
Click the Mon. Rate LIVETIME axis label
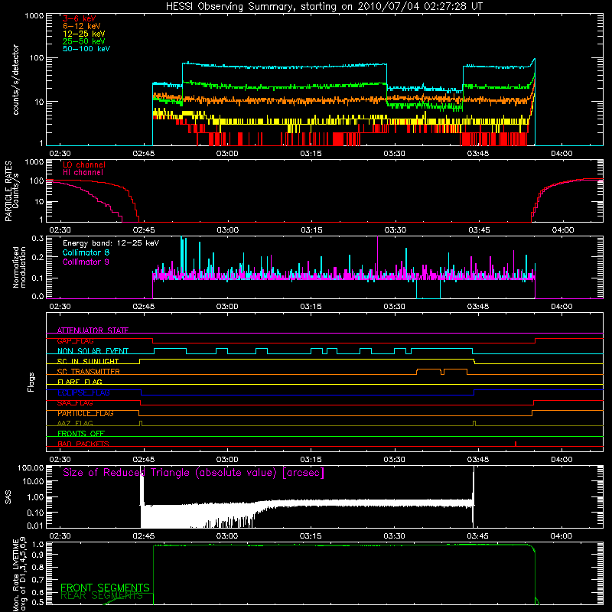19,575
